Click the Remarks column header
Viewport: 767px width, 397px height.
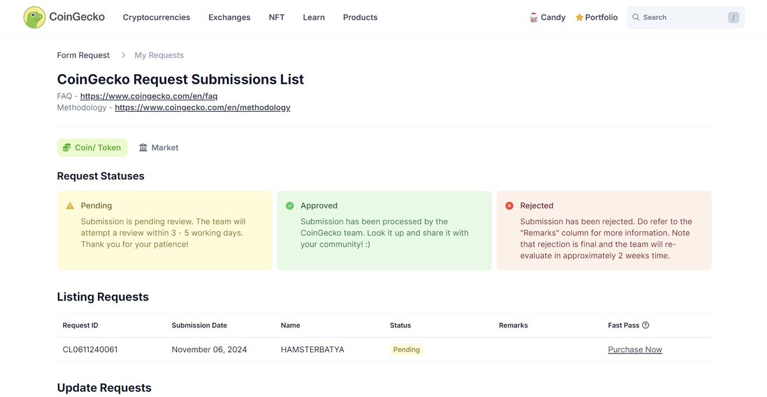tap(513, 325)
